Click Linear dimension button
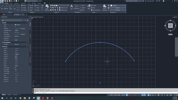This screenshot has width=178, height=100. (x=83, y=6)
